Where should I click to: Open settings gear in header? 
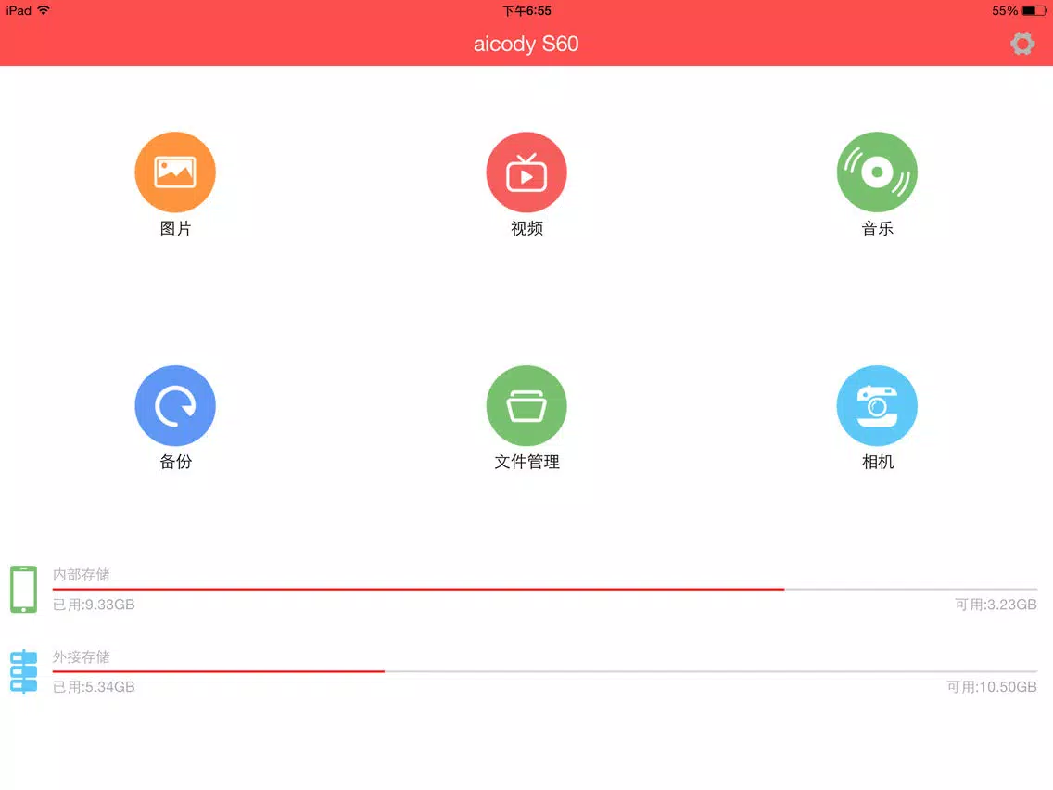pyautogui.click(x=1022, y=44)
